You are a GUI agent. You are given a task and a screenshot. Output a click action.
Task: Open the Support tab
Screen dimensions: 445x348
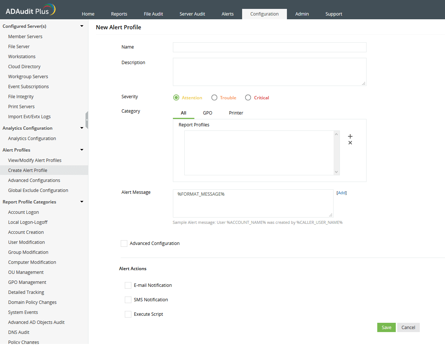click(334, 14)
